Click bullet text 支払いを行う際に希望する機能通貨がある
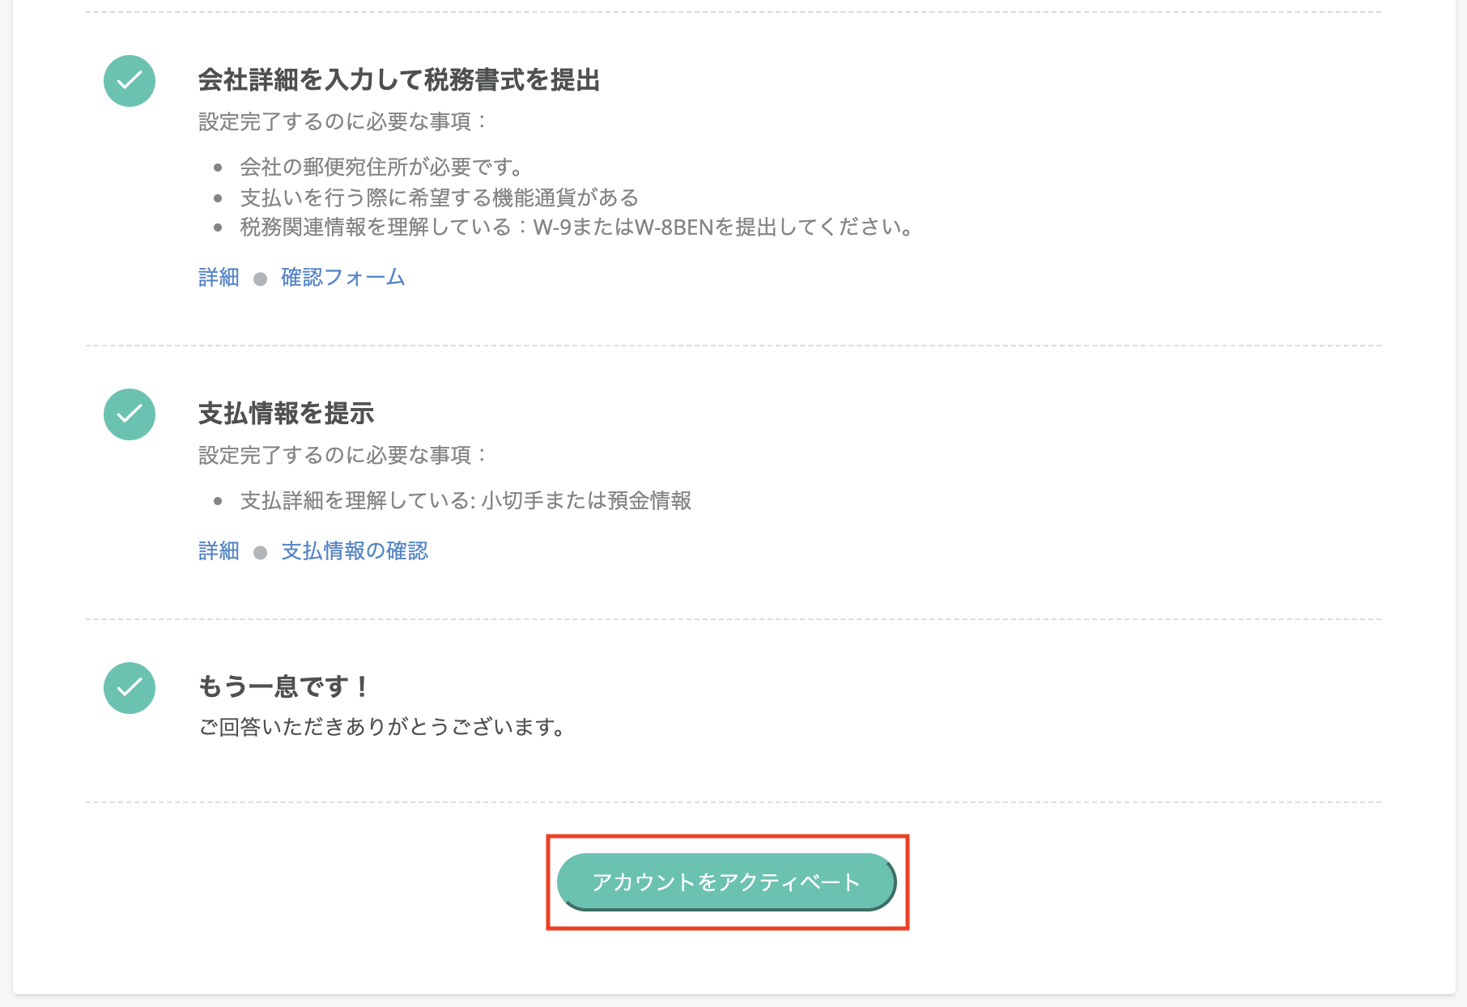Viewport: 1467px width, 1007px height. coord(440,198)
